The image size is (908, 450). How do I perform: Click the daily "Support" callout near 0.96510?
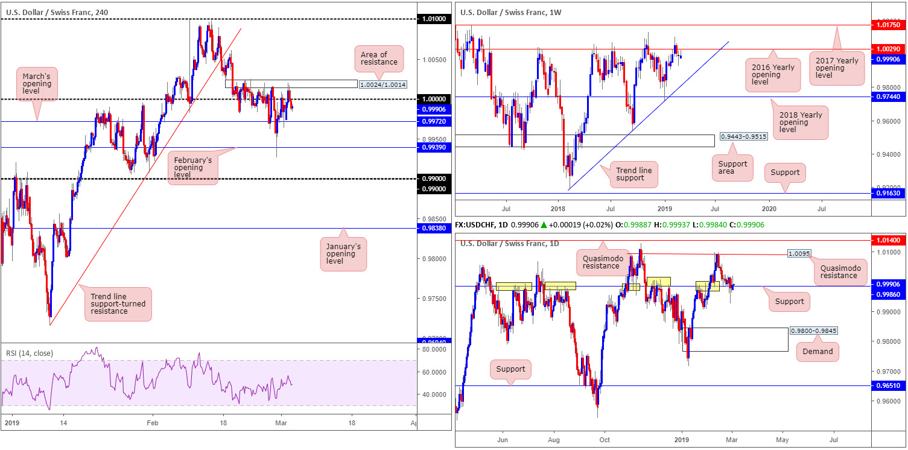pyautogui.click(x=510, y=369)
